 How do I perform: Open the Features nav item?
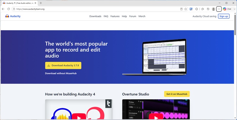115,16
